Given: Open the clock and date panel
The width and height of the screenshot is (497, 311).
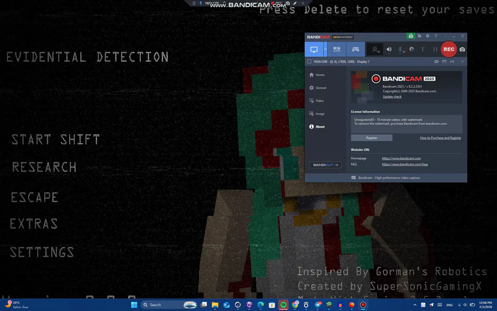Looking at the screenshot, I should point(485,305).
